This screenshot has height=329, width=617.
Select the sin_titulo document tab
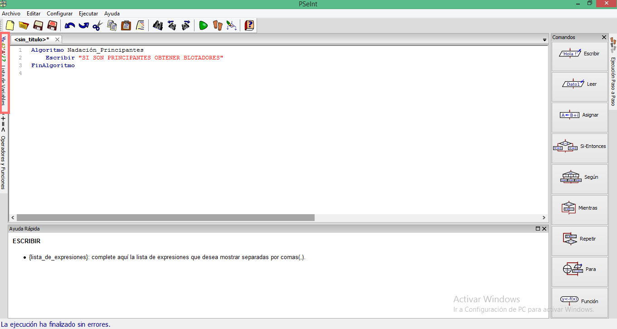tap(32, 39)
